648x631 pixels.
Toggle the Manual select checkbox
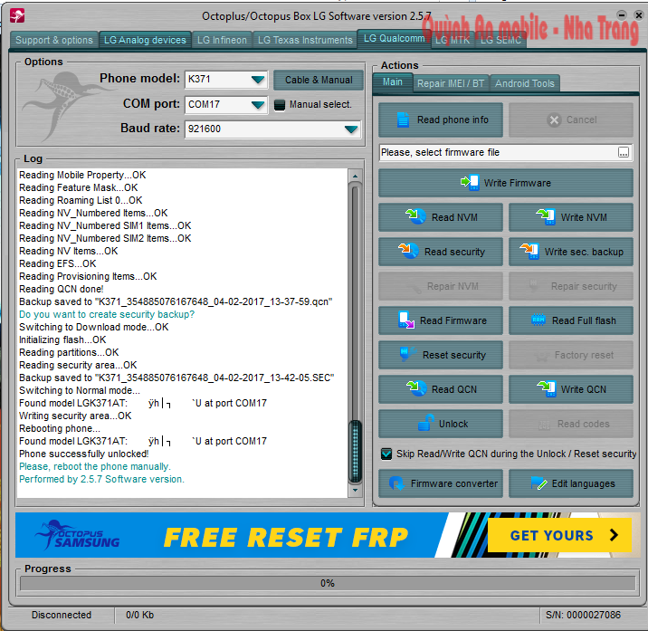(280, 105)
